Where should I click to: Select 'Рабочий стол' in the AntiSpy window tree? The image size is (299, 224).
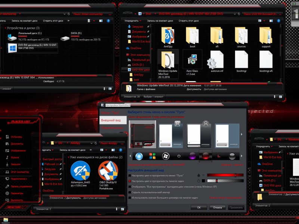point(52,164)
